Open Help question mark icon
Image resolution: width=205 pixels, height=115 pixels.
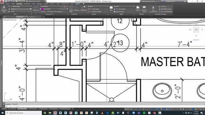click(185, 1)
